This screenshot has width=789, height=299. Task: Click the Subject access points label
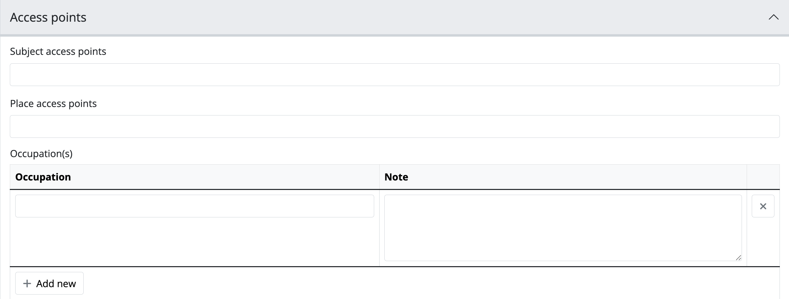click(x=58, y=51)
